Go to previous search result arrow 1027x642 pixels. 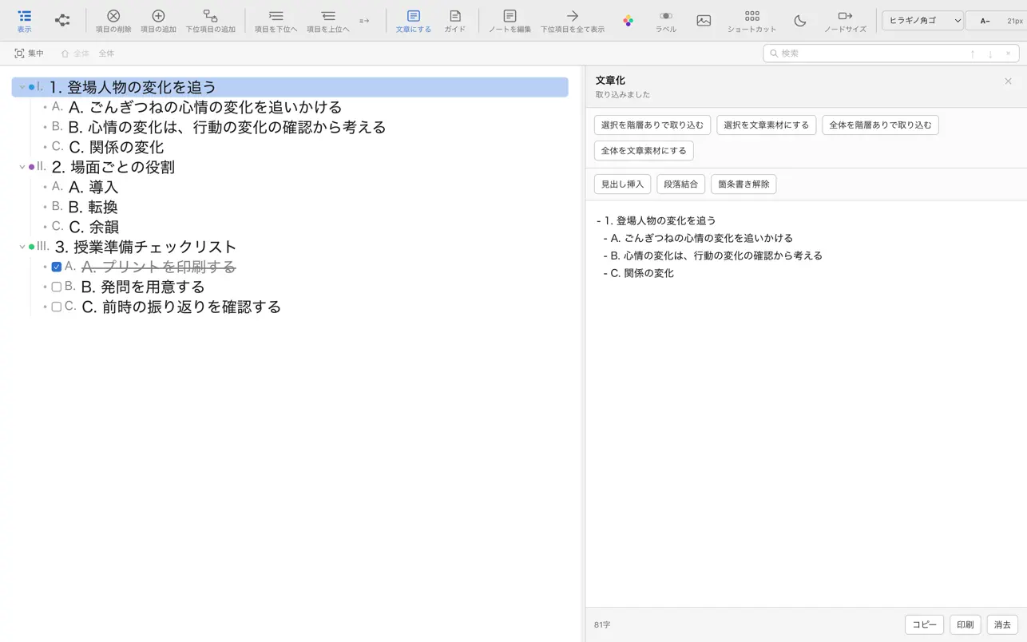(973, 53)
